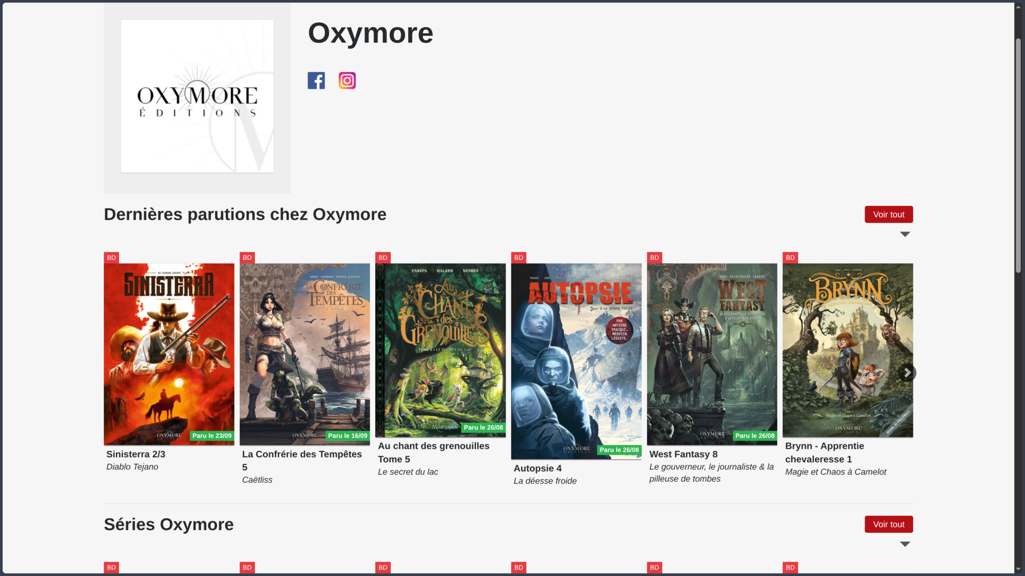Click Brynn - Apprentie chevaleresse 1 title

(x=824, y=452)
